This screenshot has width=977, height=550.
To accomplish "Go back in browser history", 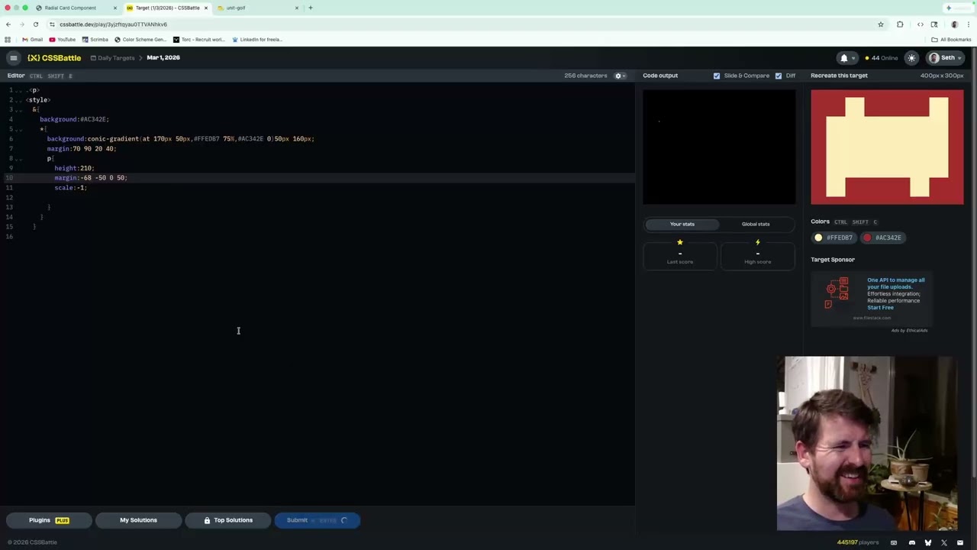I will [8, 24].
